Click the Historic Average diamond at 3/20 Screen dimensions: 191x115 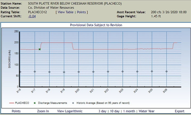click(x=79, y=72)
